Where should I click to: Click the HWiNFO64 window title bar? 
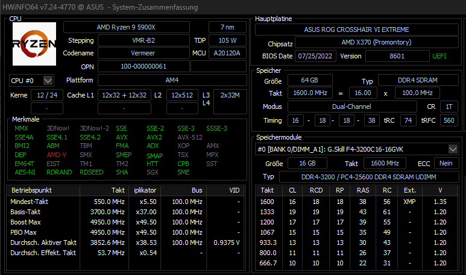(233, 7)
